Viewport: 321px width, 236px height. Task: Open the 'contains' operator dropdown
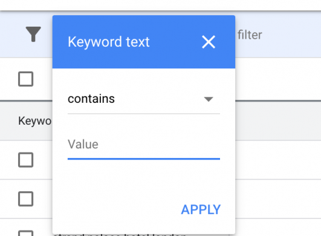(x=144, y=99)
